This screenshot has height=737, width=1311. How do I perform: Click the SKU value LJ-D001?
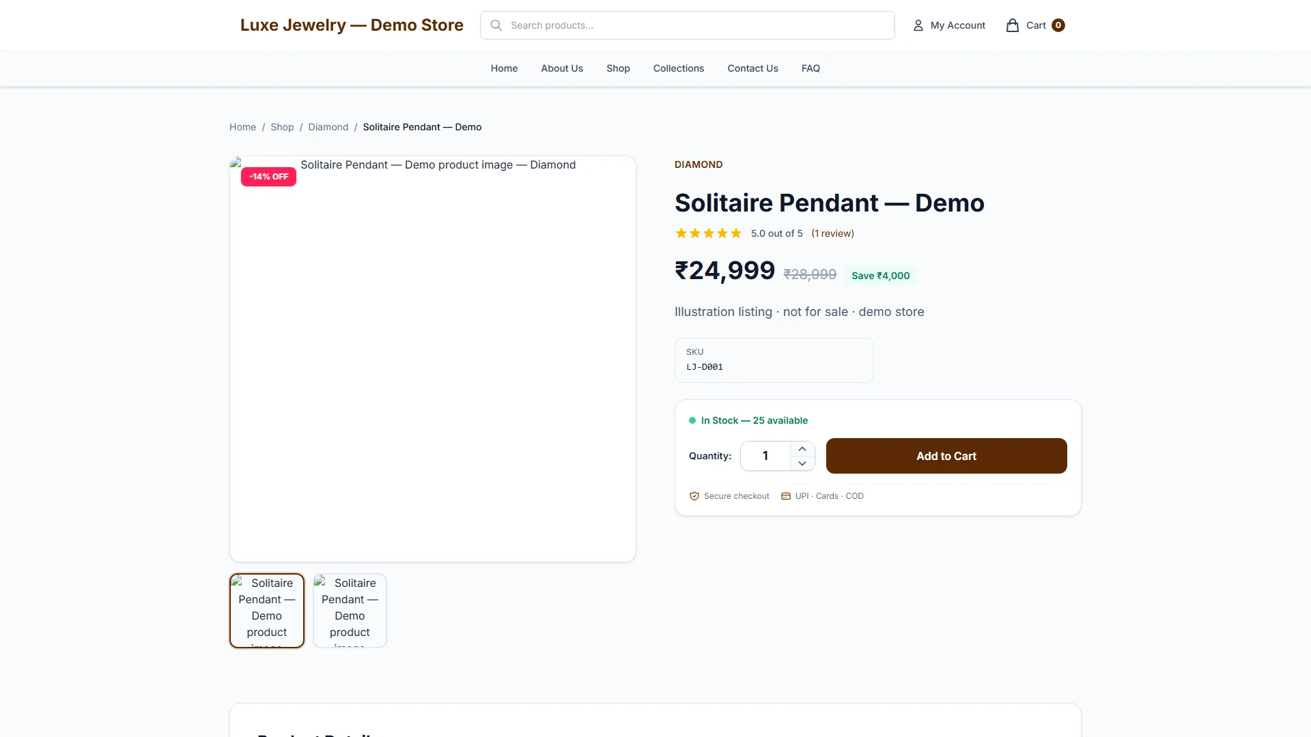tap(705, 367)
